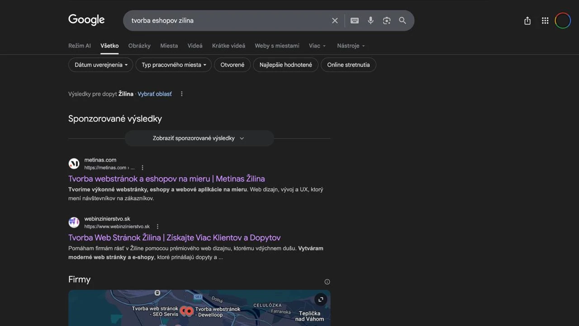Click into the search input field
This screenshot has height=326, width=579.
tap(226, 21)
